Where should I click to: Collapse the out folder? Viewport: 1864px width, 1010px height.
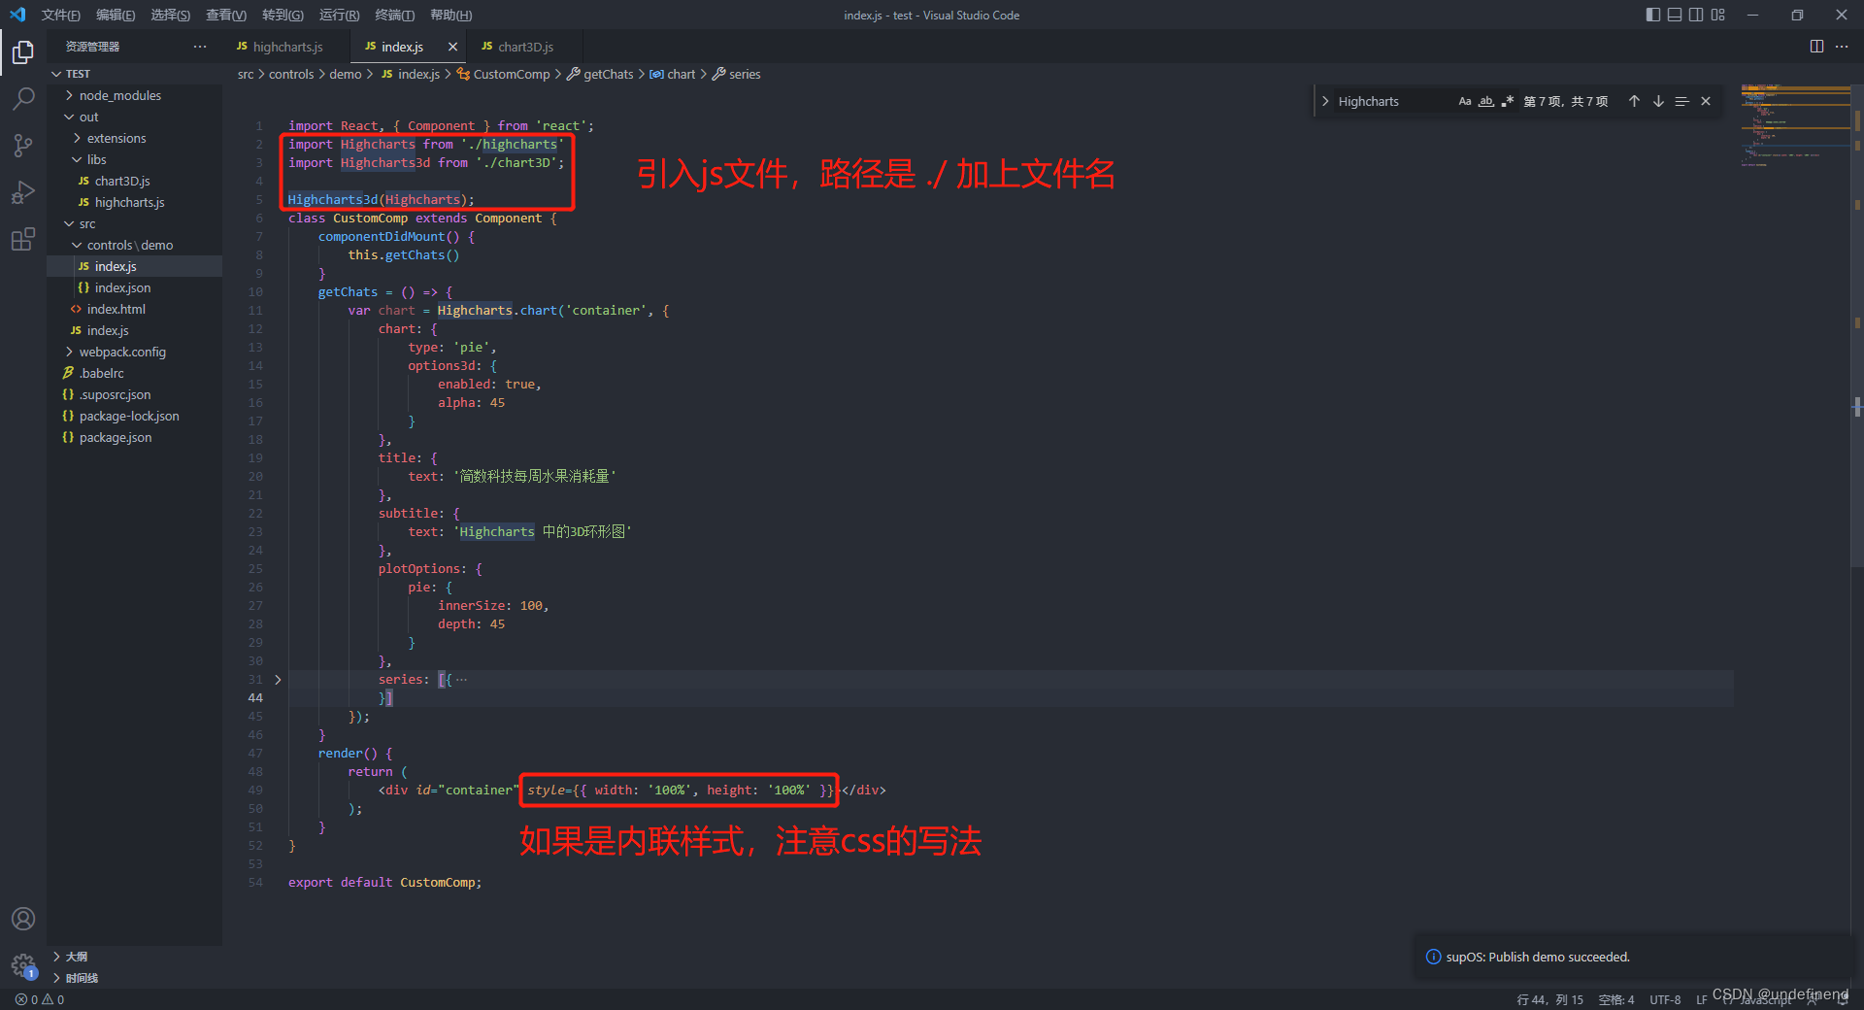coord(134,117)
